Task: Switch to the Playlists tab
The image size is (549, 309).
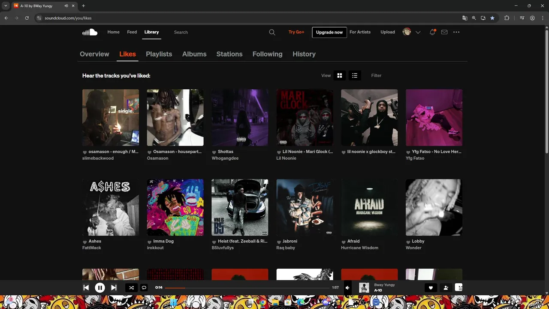Action: (x=159, y=54)
